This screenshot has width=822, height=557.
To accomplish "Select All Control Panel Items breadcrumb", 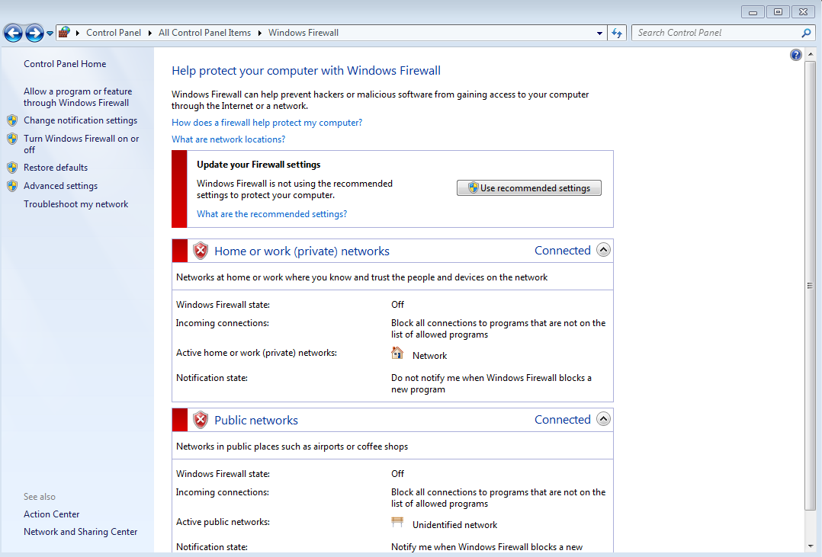I will [x=204, y=33].
